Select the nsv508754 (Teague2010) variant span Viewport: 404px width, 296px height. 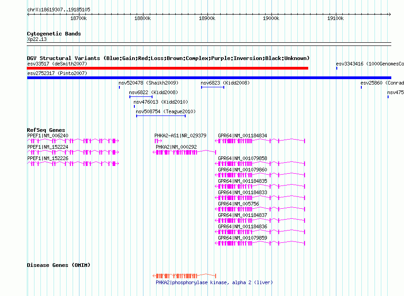point(161,116)
